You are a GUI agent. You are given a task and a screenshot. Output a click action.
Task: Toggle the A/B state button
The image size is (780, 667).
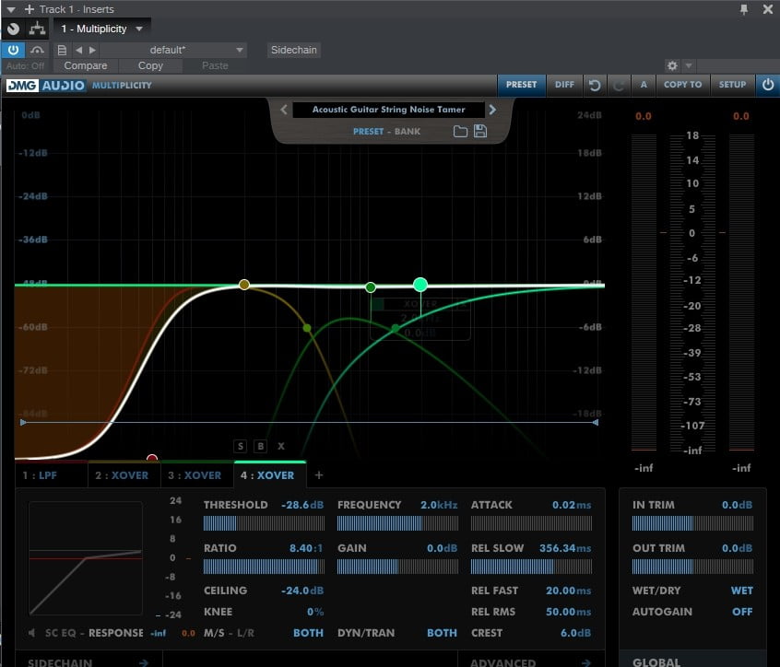[x=644, y=85]
